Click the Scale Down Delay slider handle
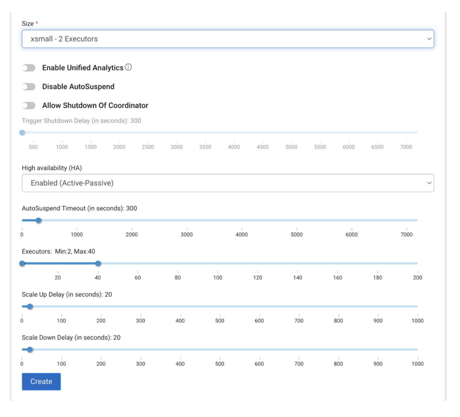This screenshot has height=417, width=460. click(x=29, y=349)
